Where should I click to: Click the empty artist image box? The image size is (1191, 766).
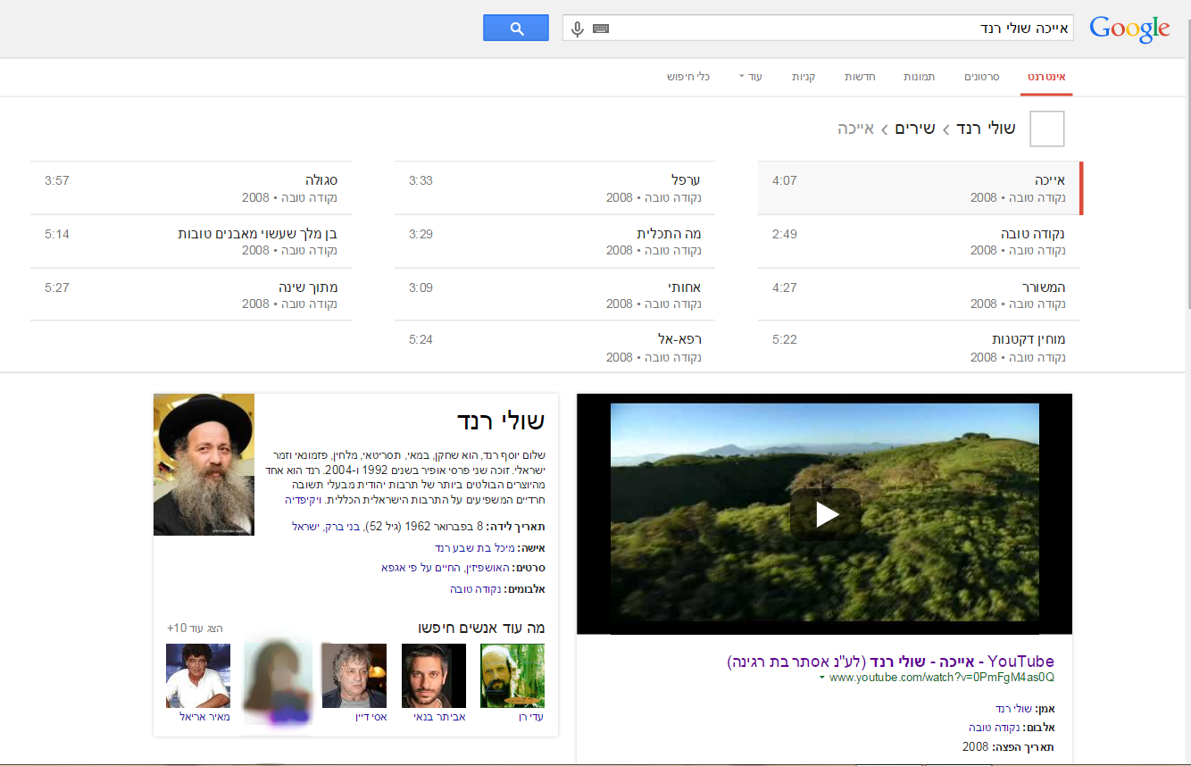point(1047,129)
